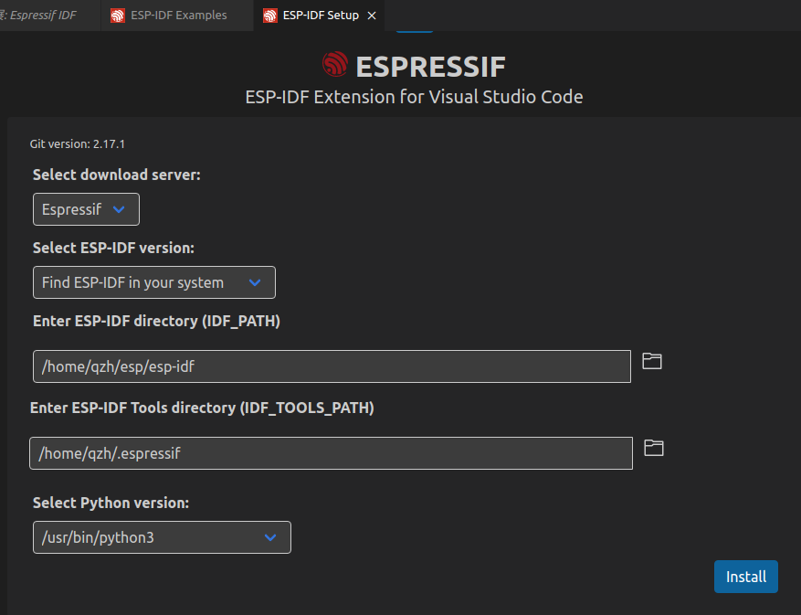
Task: Open the download server dropdown
Action: 86,209
